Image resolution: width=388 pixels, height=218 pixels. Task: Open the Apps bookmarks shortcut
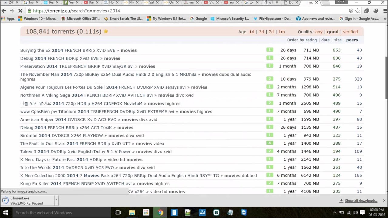(8, 18)
